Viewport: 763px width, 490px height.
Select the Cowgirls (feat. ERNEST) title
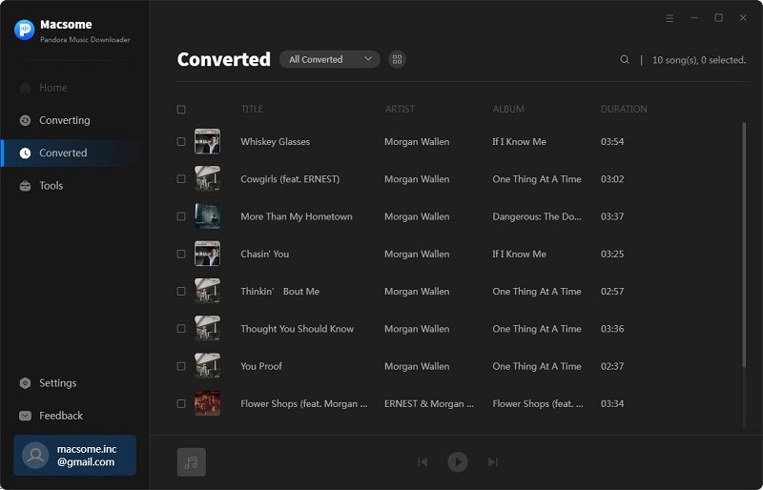click(290, 179)
